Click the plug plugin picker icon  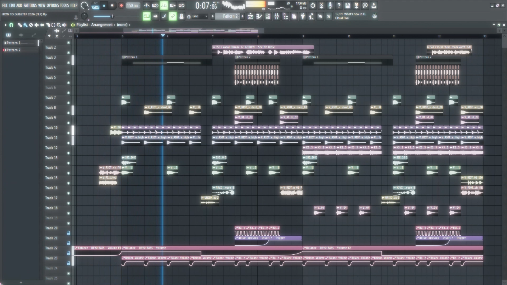pos(303,16)
